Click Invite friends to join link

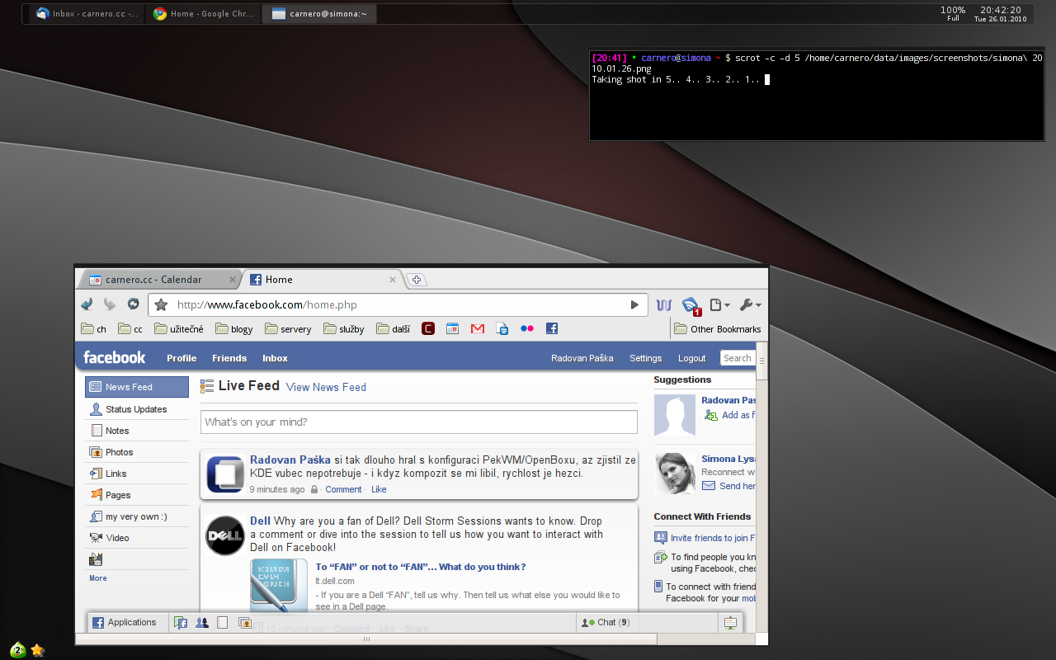tap(714, 538)
